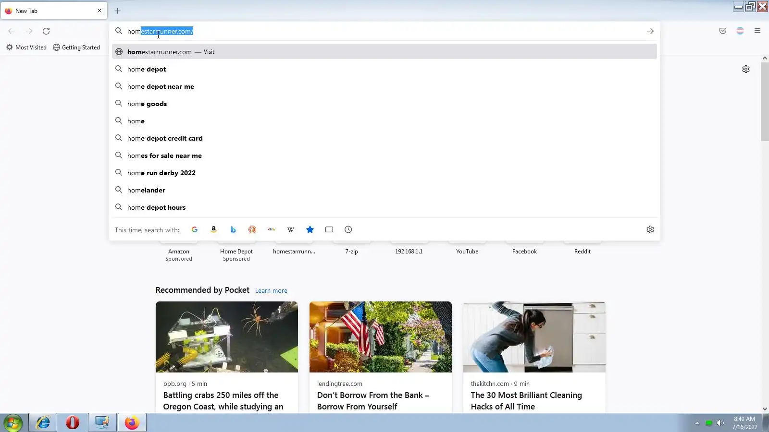Open the monitor icon program in taskbar
The width and height of the screenshot is (769, 432).
(102, 422)
